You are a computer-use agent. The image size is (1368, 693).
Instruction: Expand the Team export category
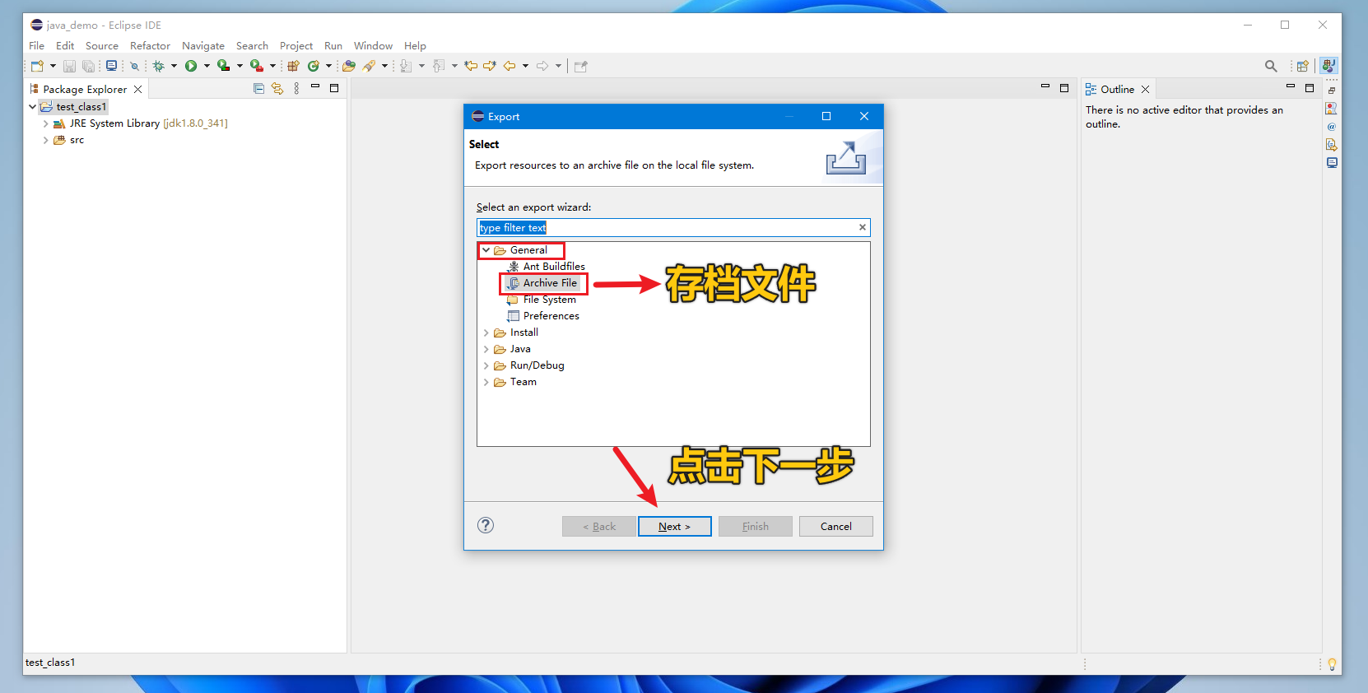coord(486,382)
